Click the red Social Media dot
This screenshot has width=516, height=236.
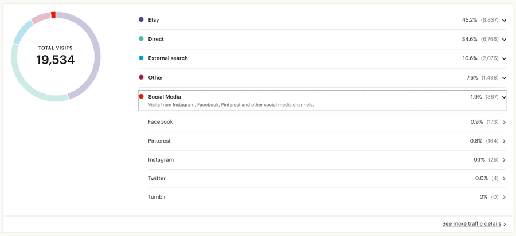pyautogui.click(x=141, y=96)
